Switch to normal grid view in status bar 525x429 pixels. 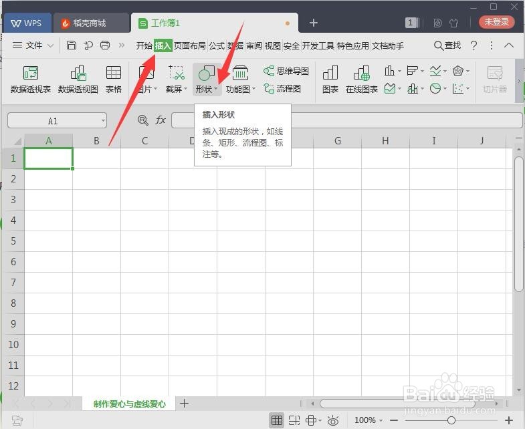pos(277,420)
